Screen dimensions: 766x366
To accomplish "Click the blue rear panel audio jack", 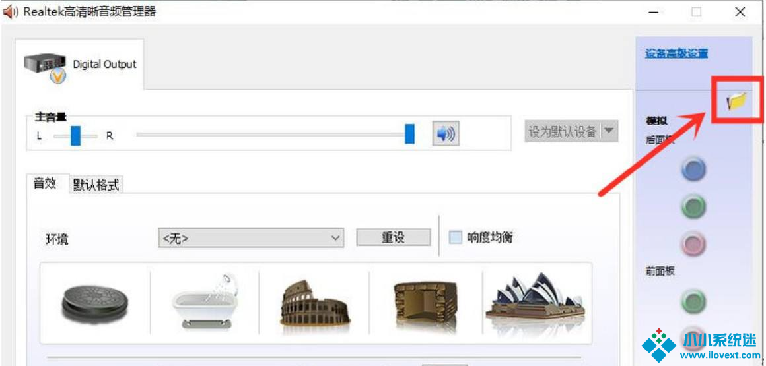I will tap(694, 169).
